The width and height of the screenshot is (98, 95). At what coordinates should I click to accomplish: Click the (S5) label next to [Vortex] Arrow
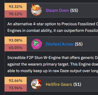pyautogui.click(x=79, y=44)
